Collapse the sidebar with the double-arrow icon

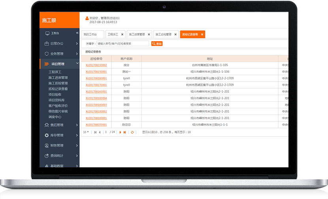[77, 33]
